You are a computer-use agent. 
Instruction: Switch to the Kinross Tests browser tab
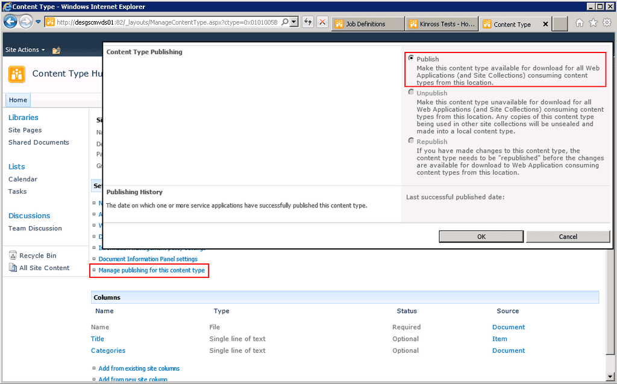tap(443, 24)
